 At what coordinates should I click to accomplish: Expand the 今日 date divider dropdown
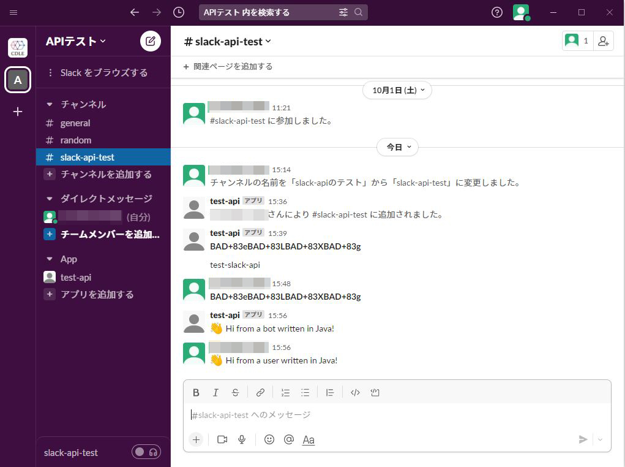397,146
